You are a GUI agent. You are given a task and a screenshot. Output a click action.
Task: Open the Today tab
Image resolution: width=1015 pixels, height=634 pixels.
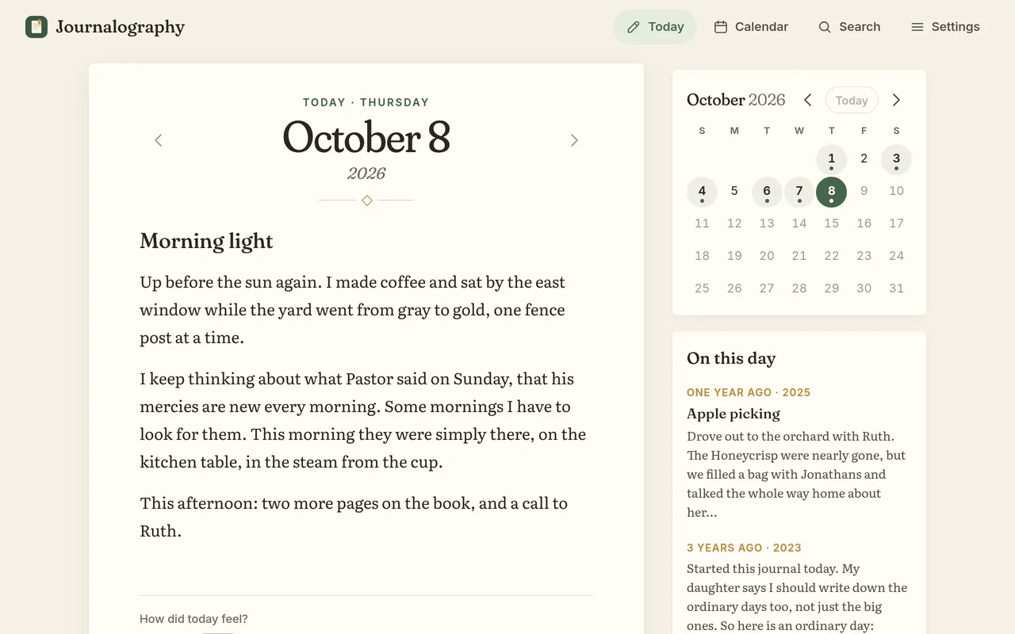tap(655, 27)
